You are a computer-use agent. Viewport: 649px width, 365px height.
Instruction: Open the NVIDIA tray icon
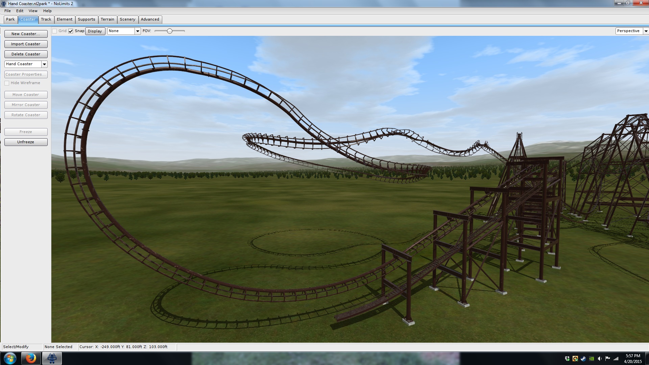592,359
